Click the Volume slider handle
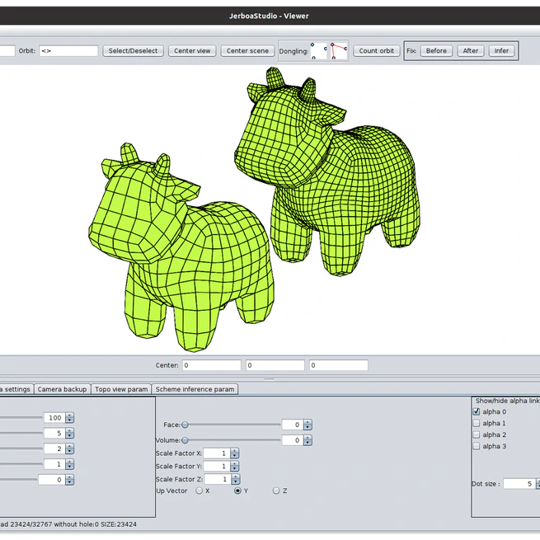Image resolution: width=540 pixels, height=540 pixels. pos(185,440)
